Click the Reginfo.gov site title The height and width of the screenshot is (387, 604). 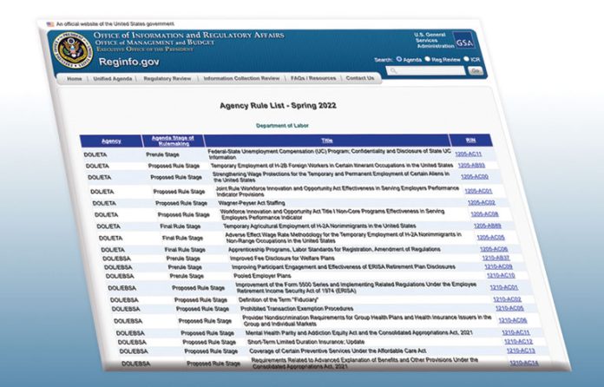coord(128,62)
